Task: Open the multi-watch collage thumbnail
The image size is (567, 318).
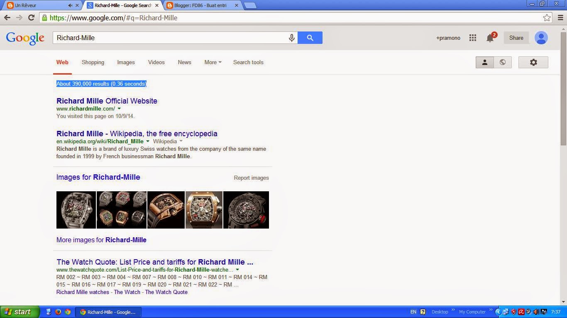Action: click(122, 210)
